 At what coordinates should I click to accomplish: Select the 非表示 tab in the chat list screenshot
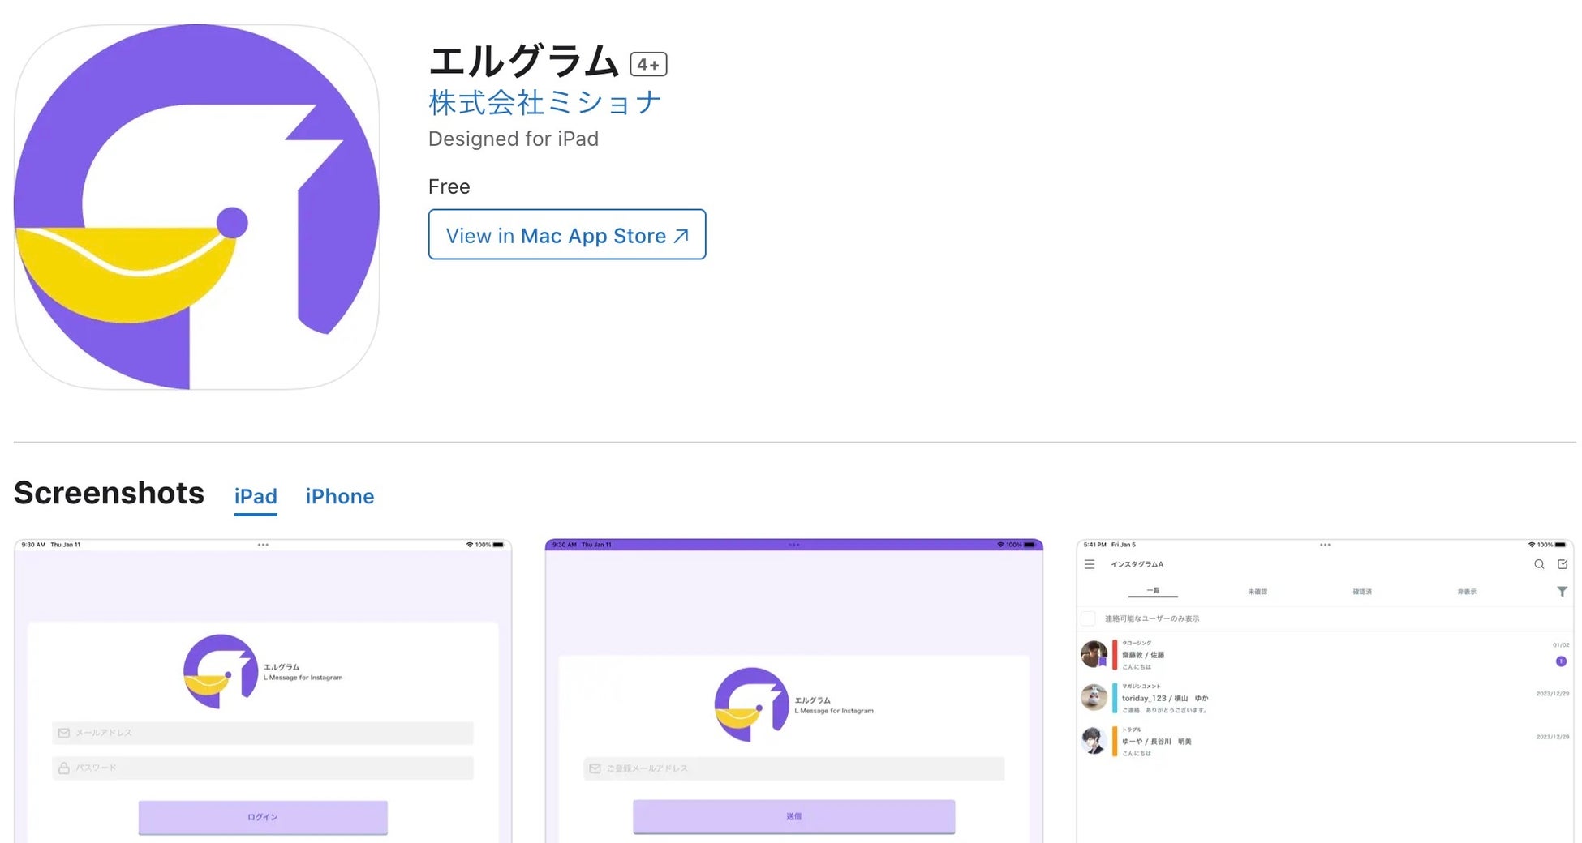[x=1467, y=592]
